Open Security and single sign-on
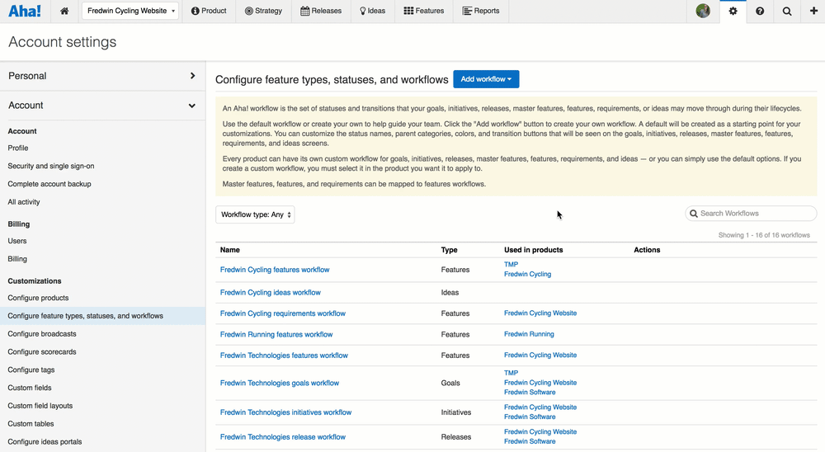 (x=51, y=166)
